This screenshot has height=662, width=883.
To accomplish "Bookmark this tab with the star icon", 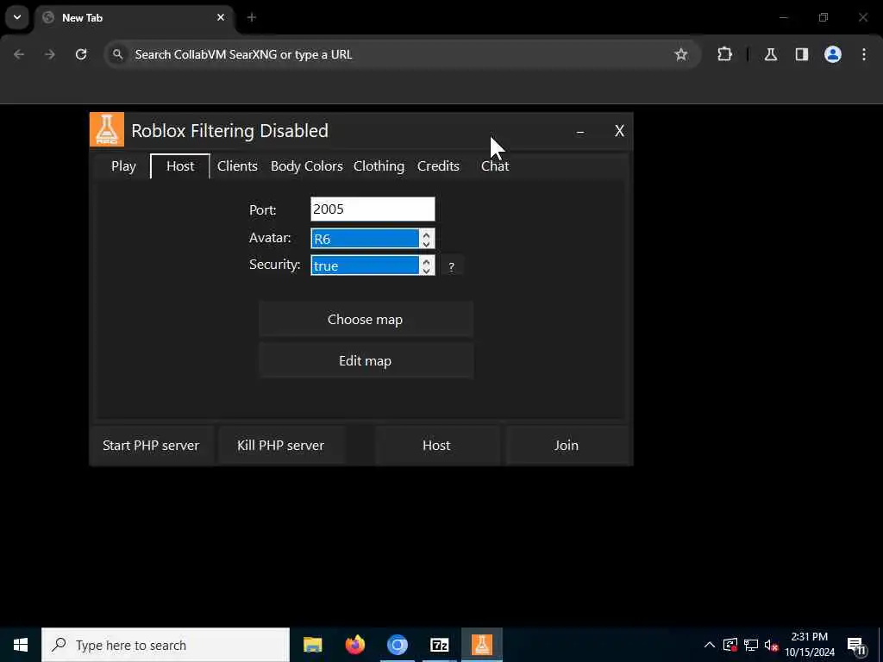I will point(681,54).
